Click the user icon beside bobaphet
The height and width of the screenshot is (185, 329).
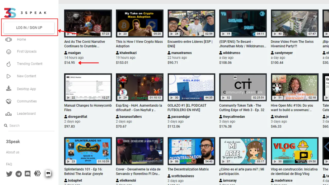click(66, 181)
